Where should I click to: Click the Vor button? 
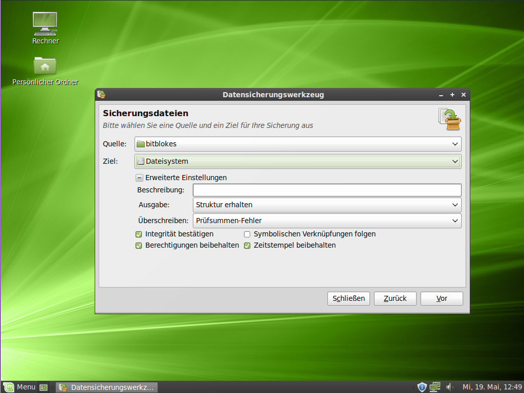(442, 298)
